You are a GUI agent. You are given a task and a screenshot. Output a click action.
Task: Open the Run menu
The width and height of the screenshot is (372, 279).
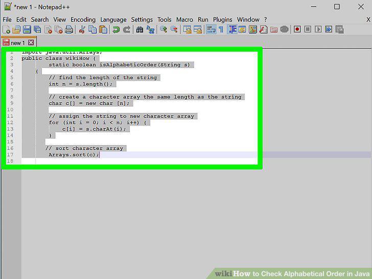click(203, 19)
